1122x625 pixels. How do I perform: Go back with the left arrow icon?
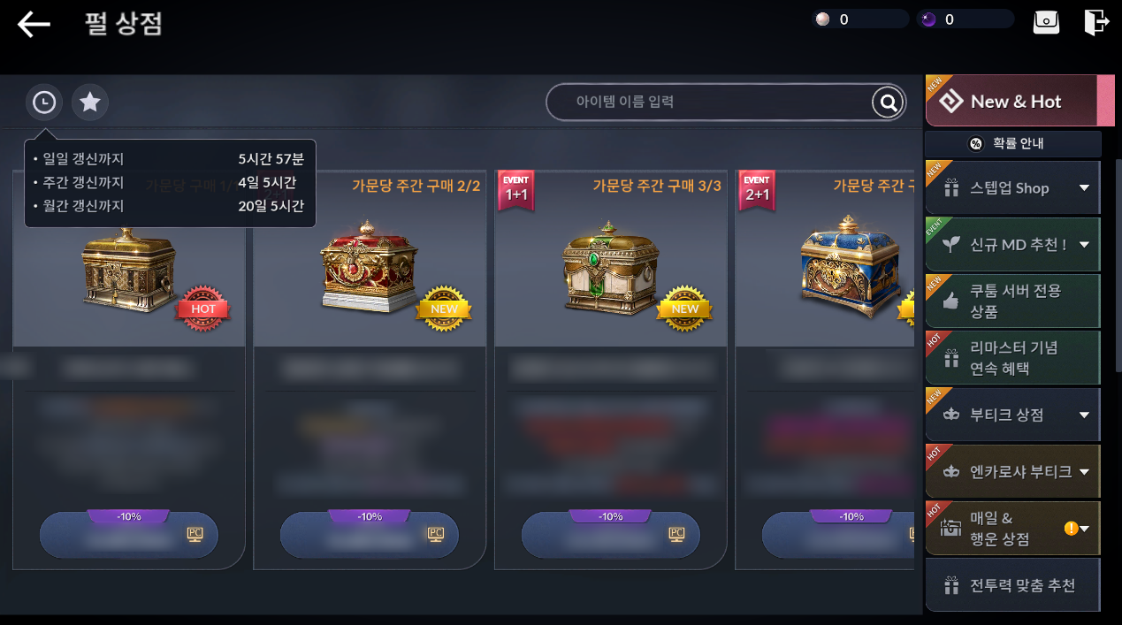34,24
